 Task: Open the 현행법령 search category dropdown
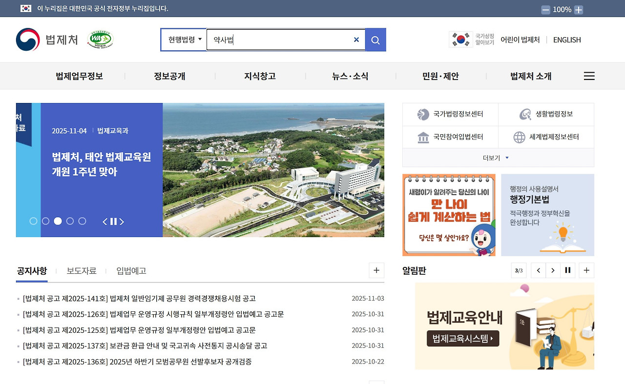pos(183,40)
